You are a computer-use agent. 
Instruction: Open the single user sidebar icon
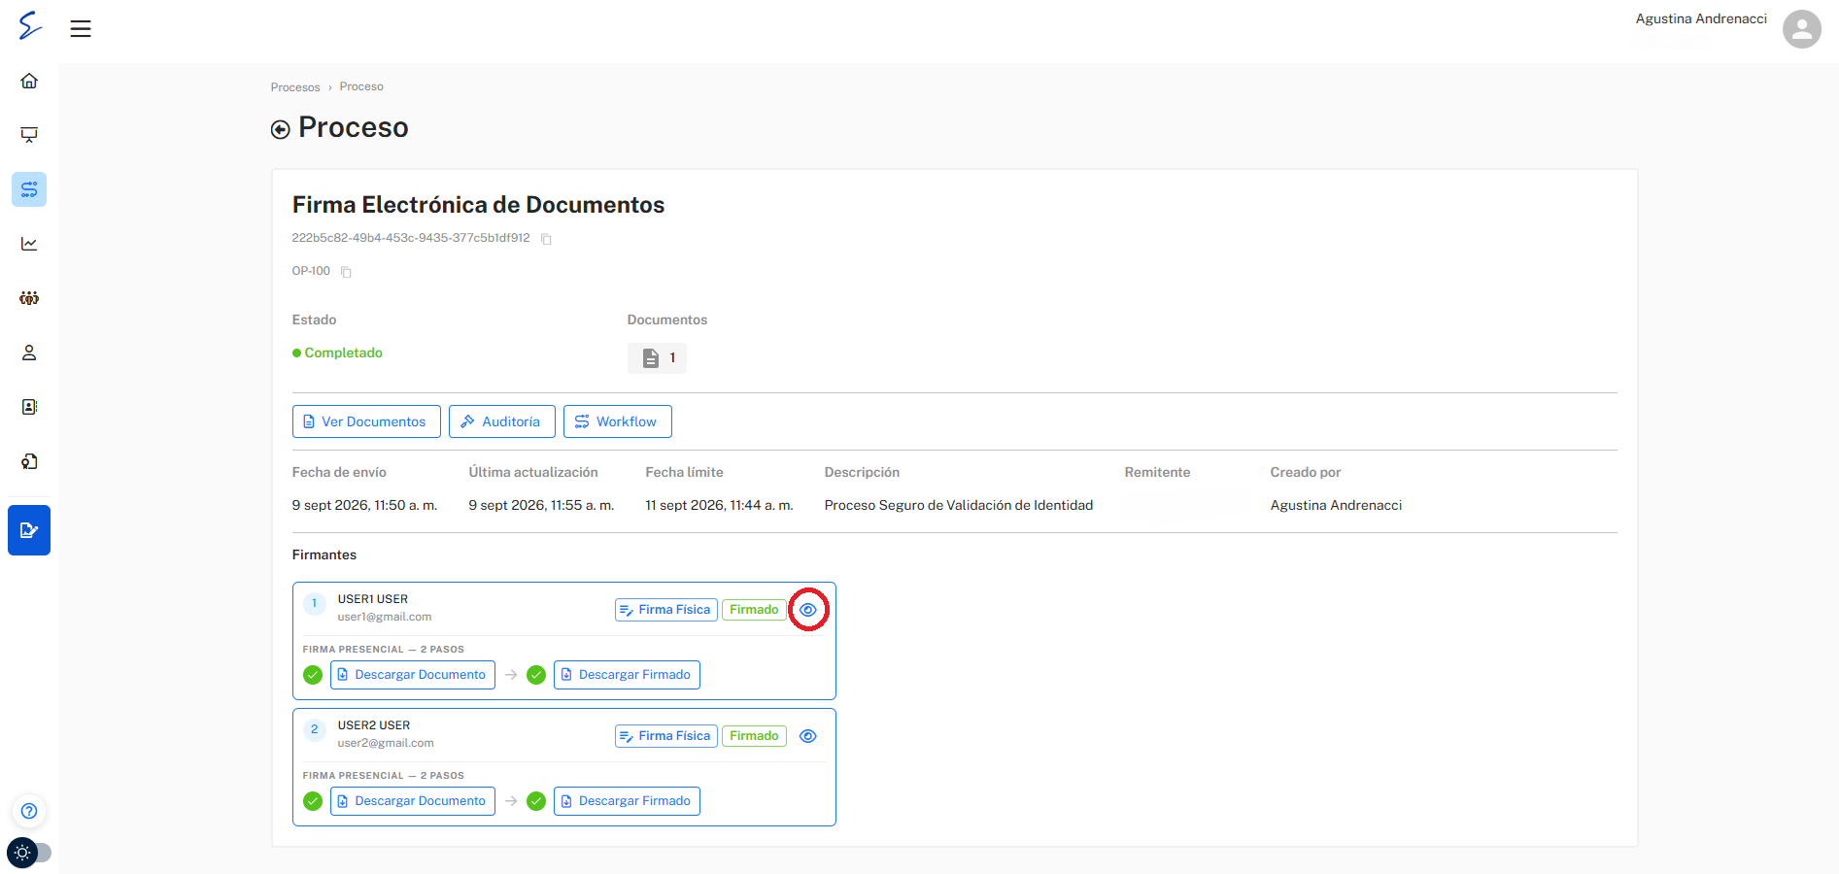coord(29,353)
